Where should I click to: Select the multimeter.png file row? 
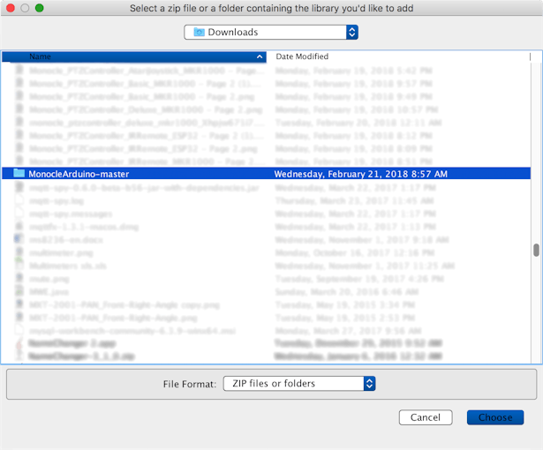[x=266, y=253]
